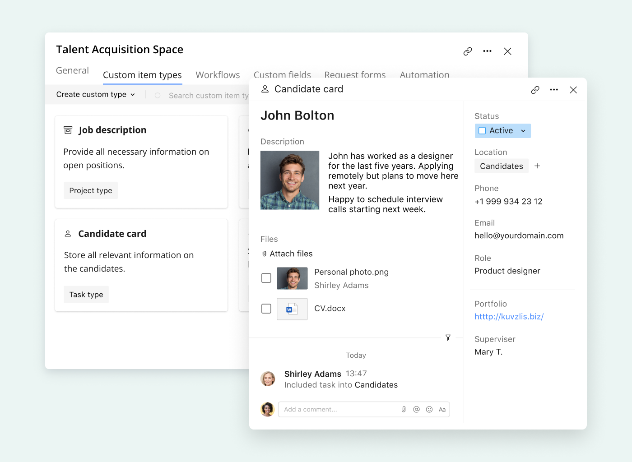632x462 pixels.
Task: Open the Personal photo.png thumbnail
Action: [292, 278]
